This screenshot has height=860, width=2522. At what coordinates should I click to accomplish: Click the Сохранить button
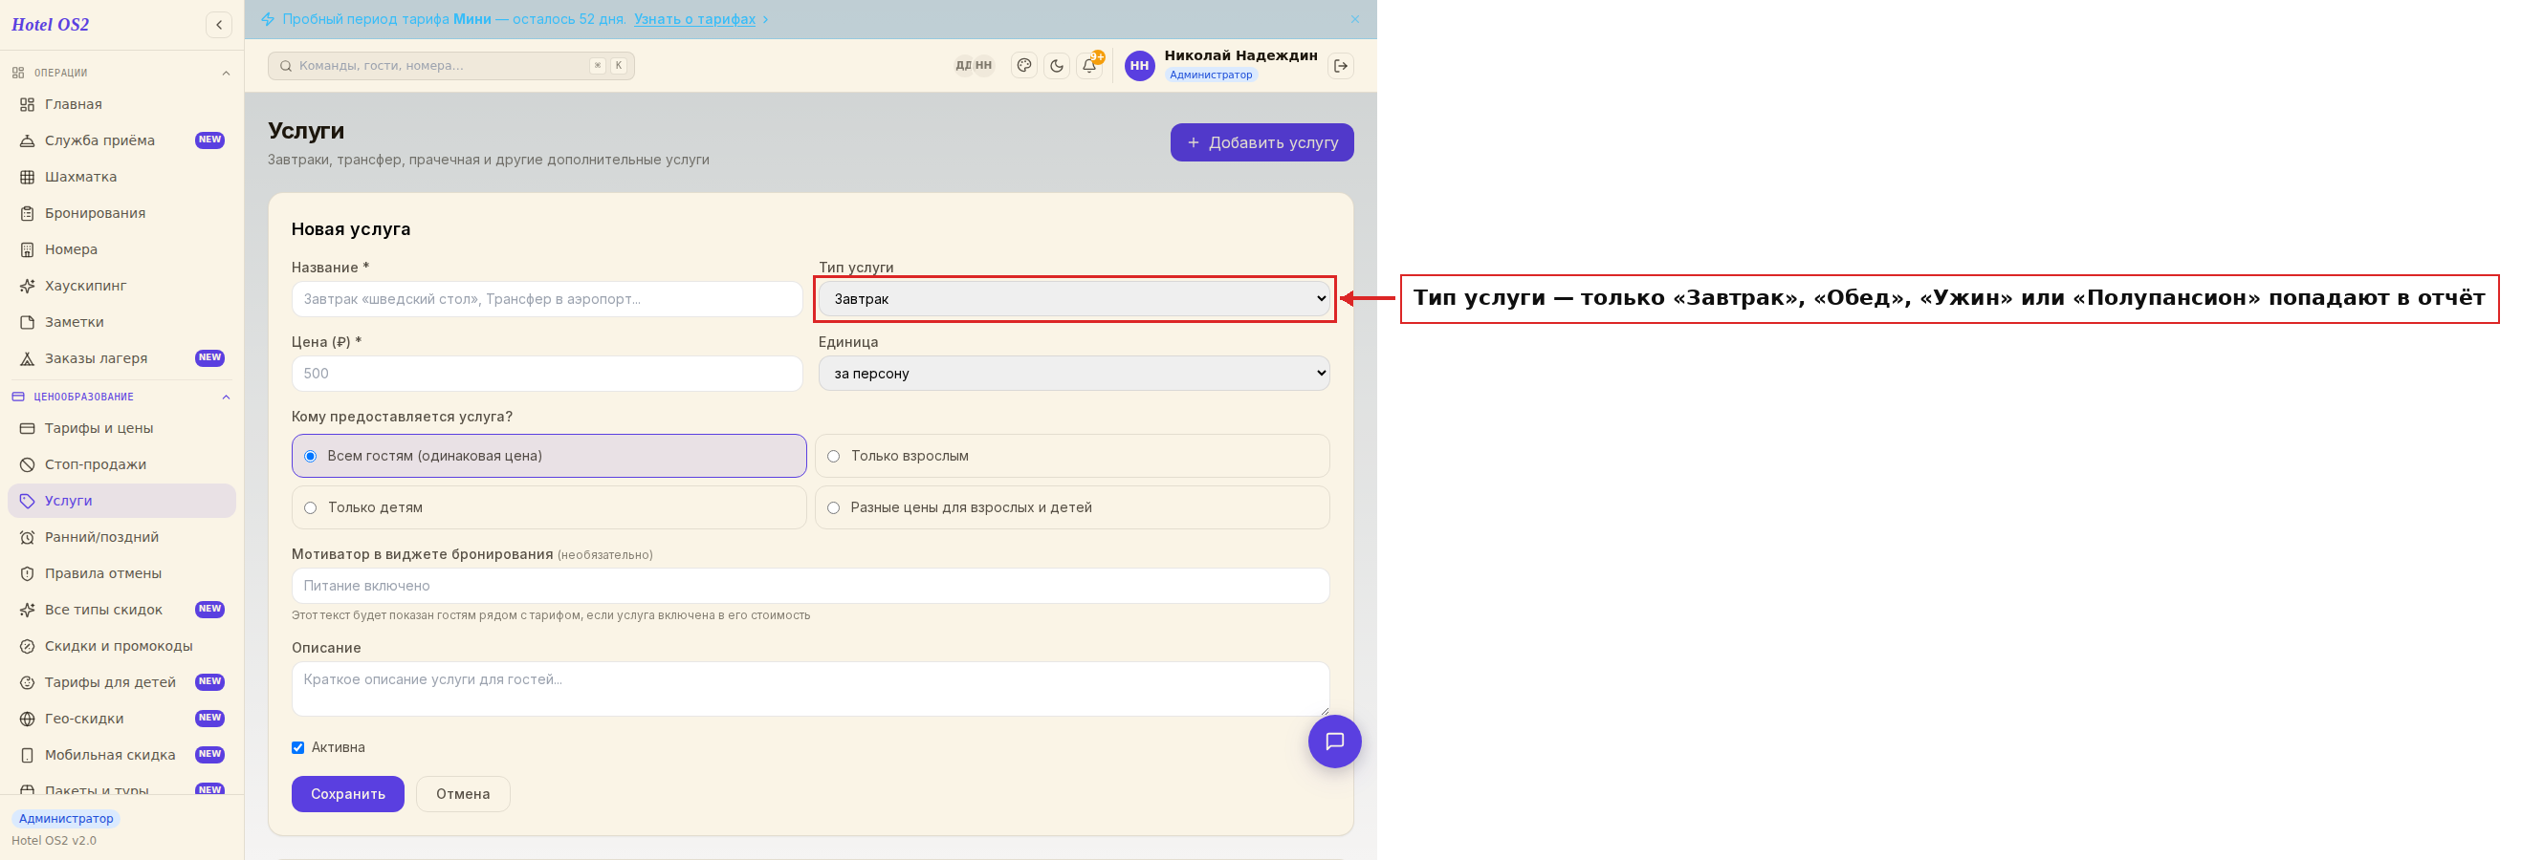(x=347, y=793)
